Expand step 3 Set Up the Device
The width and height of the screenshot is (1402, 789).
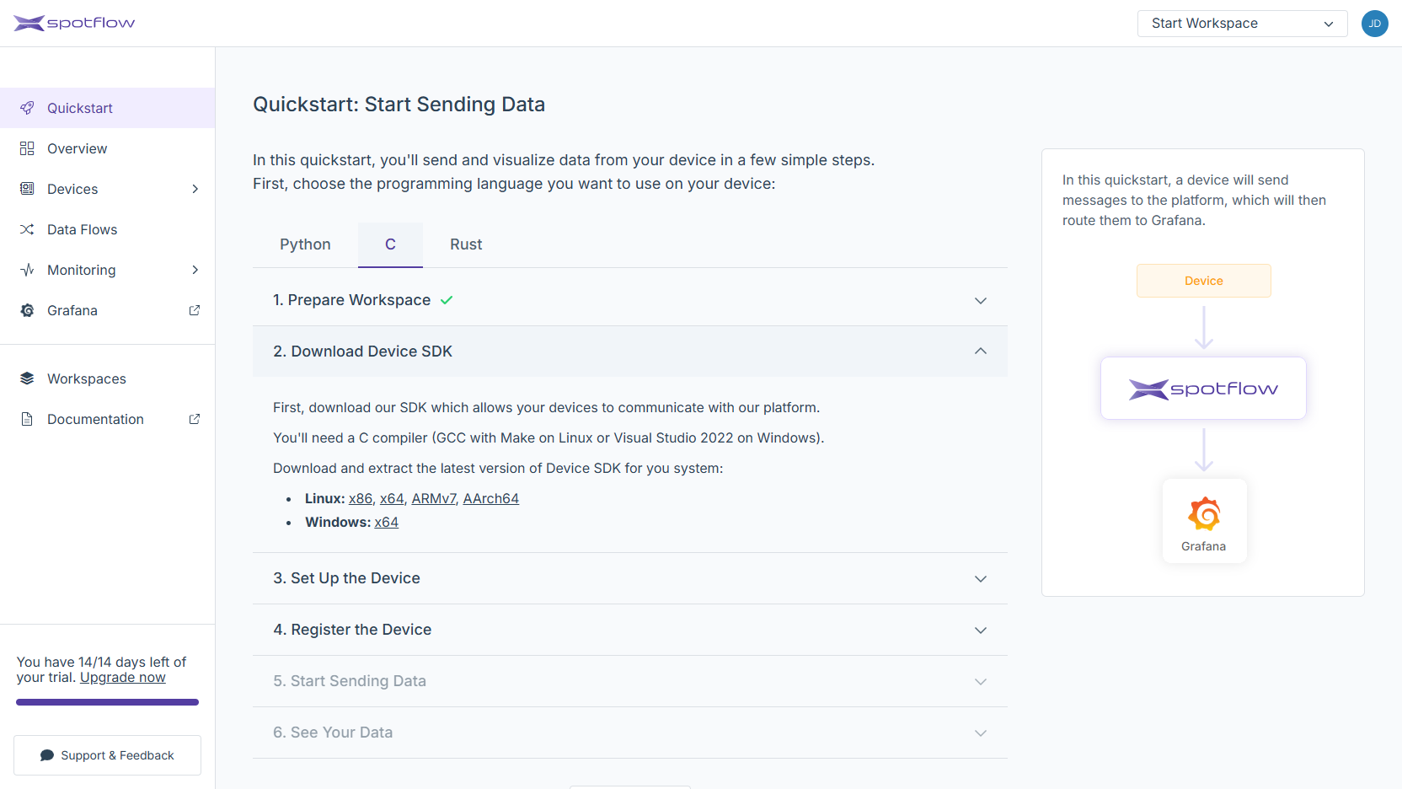pos(630,578)
